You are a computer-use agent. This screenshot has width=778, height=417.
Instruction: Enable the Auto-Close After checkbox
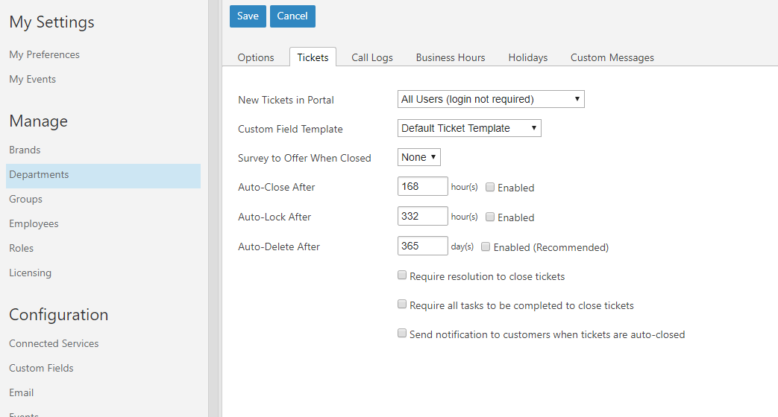pyautogui.click(x=490, y=187)
